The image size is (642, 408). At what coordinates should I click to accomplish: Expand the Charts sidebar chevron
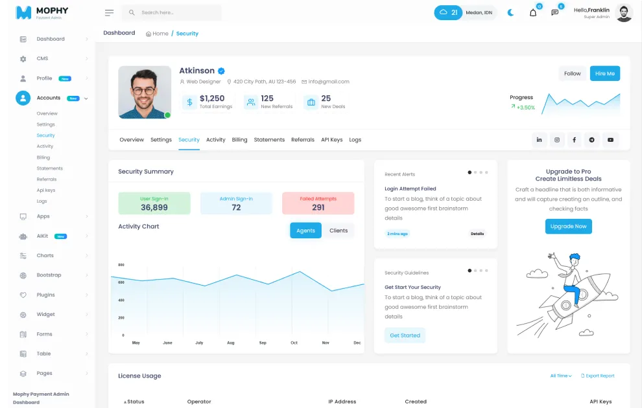tap(86, 256)
